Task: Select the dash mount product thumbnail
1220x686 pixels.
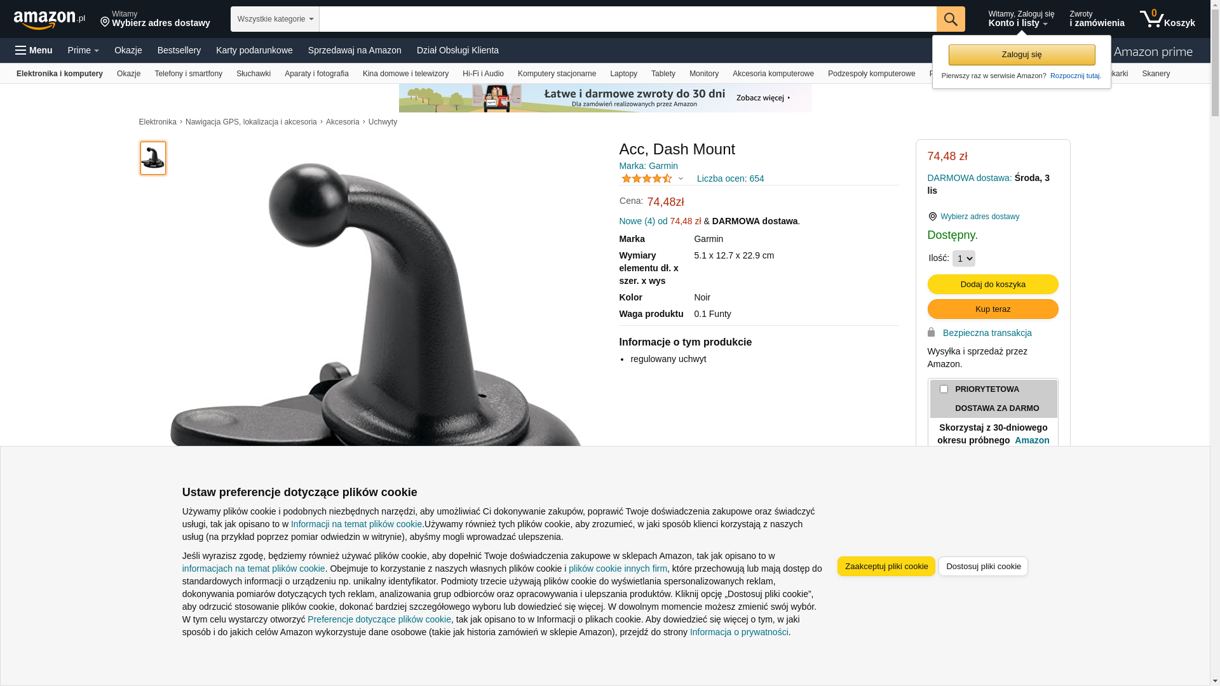Action: [x=153, y=158]
